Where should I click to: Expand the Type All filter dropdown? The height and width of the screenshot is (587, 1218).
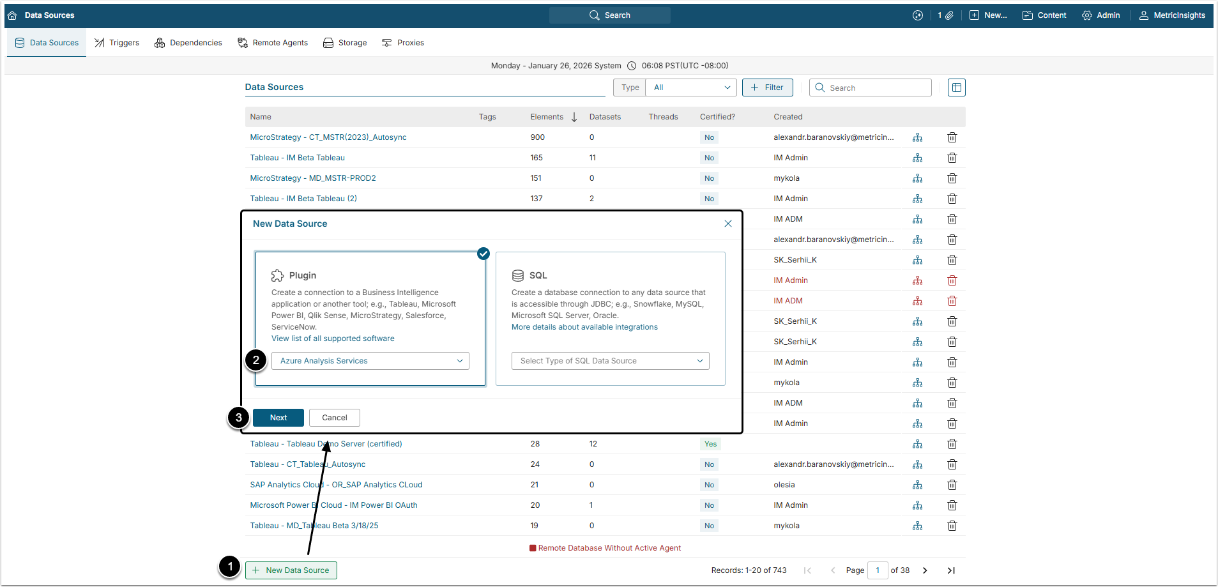coord(690,88)
